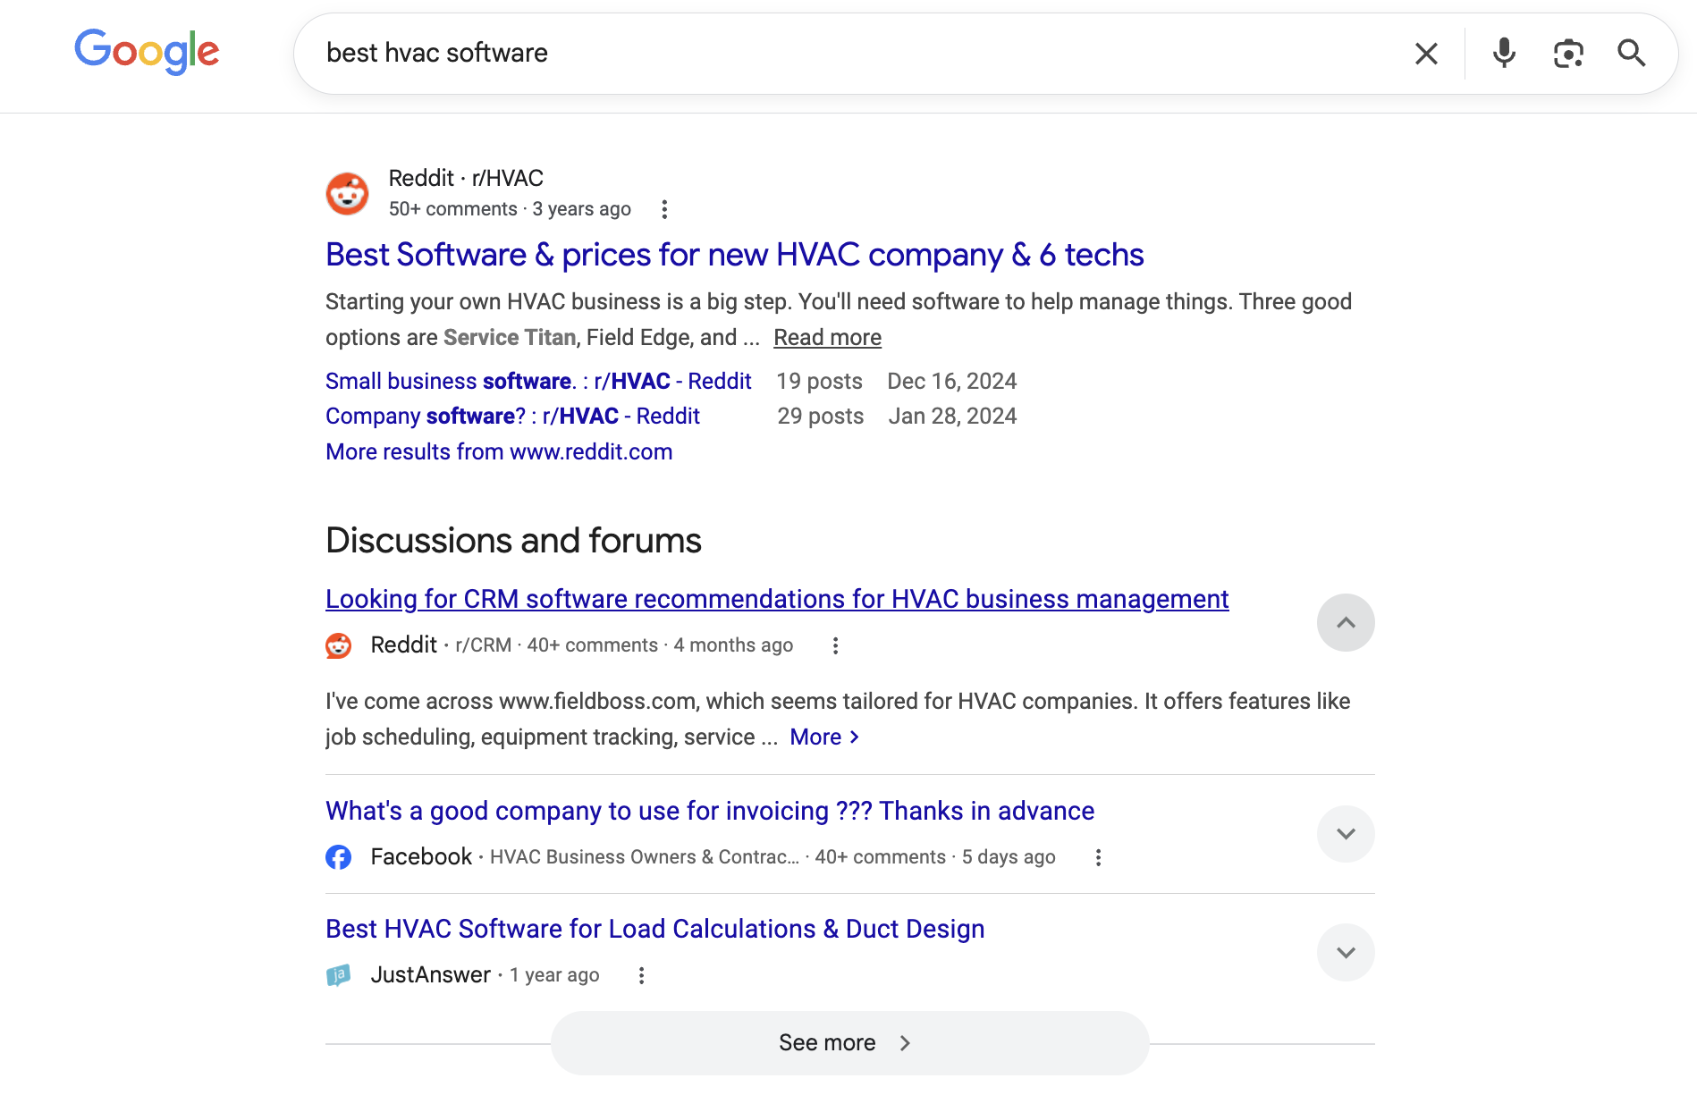Click Read more in Reddit snippet

click(x=827, y=337)
